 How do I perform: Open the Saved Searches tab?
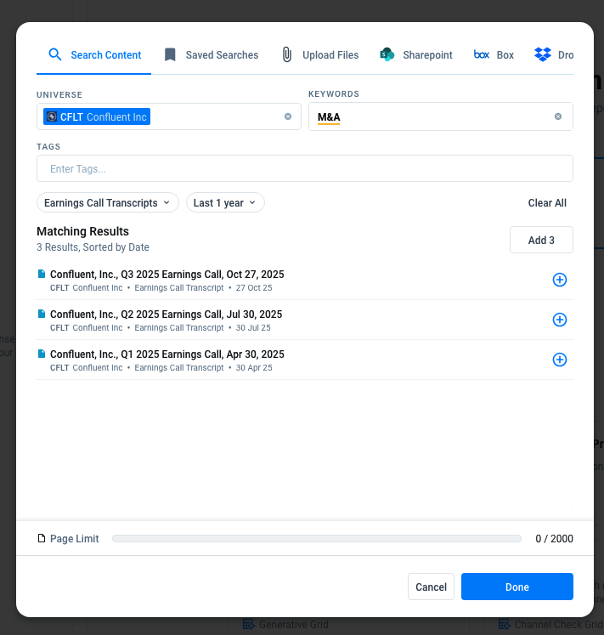212,54
